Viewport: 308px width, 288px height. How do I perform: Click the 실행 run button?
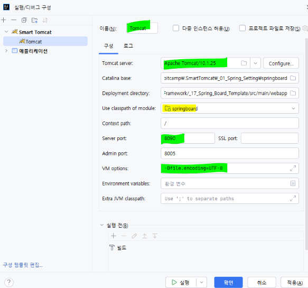click(181, 283)
